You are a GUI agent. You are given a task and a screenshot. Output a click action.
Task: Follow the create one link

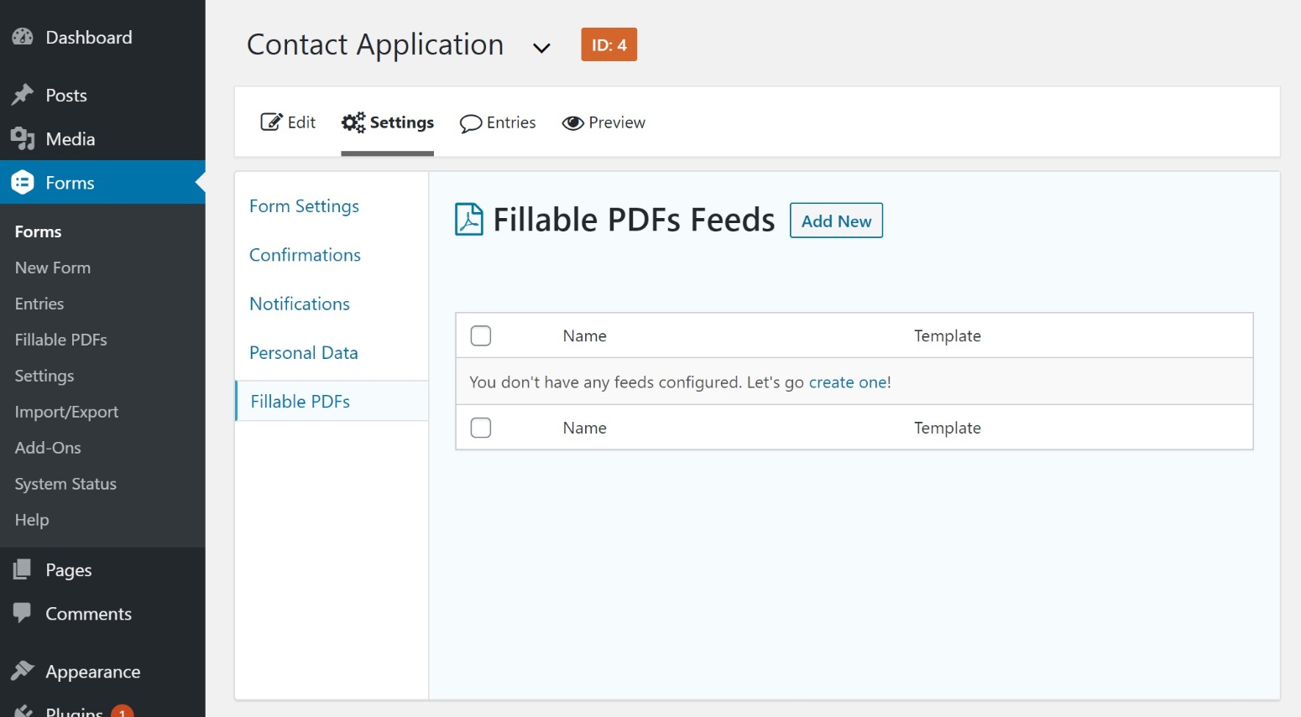[848, 382]
